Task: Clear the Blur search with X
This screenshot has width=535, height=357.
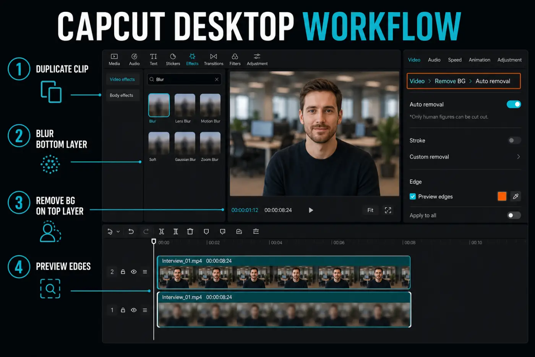Action: [217, 79]
